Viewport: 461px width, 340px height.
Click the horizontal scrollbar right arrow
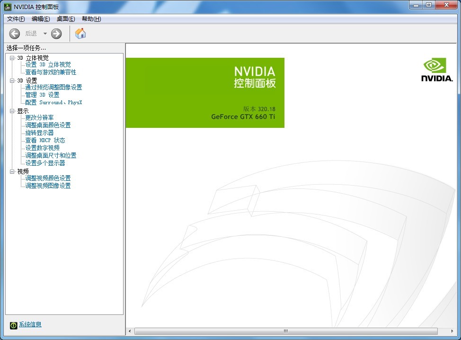click(x=452, y=331)
